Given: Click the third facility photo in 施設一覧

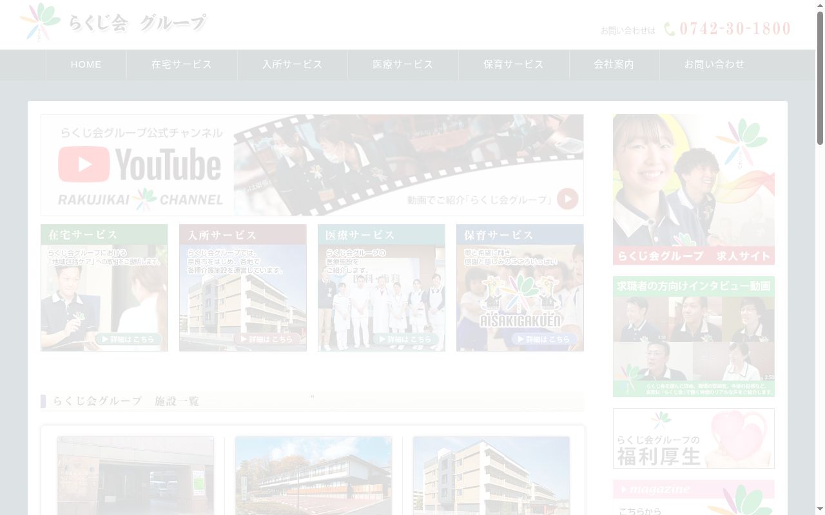Looking at the screenshot, I should (x=491, y=476).
